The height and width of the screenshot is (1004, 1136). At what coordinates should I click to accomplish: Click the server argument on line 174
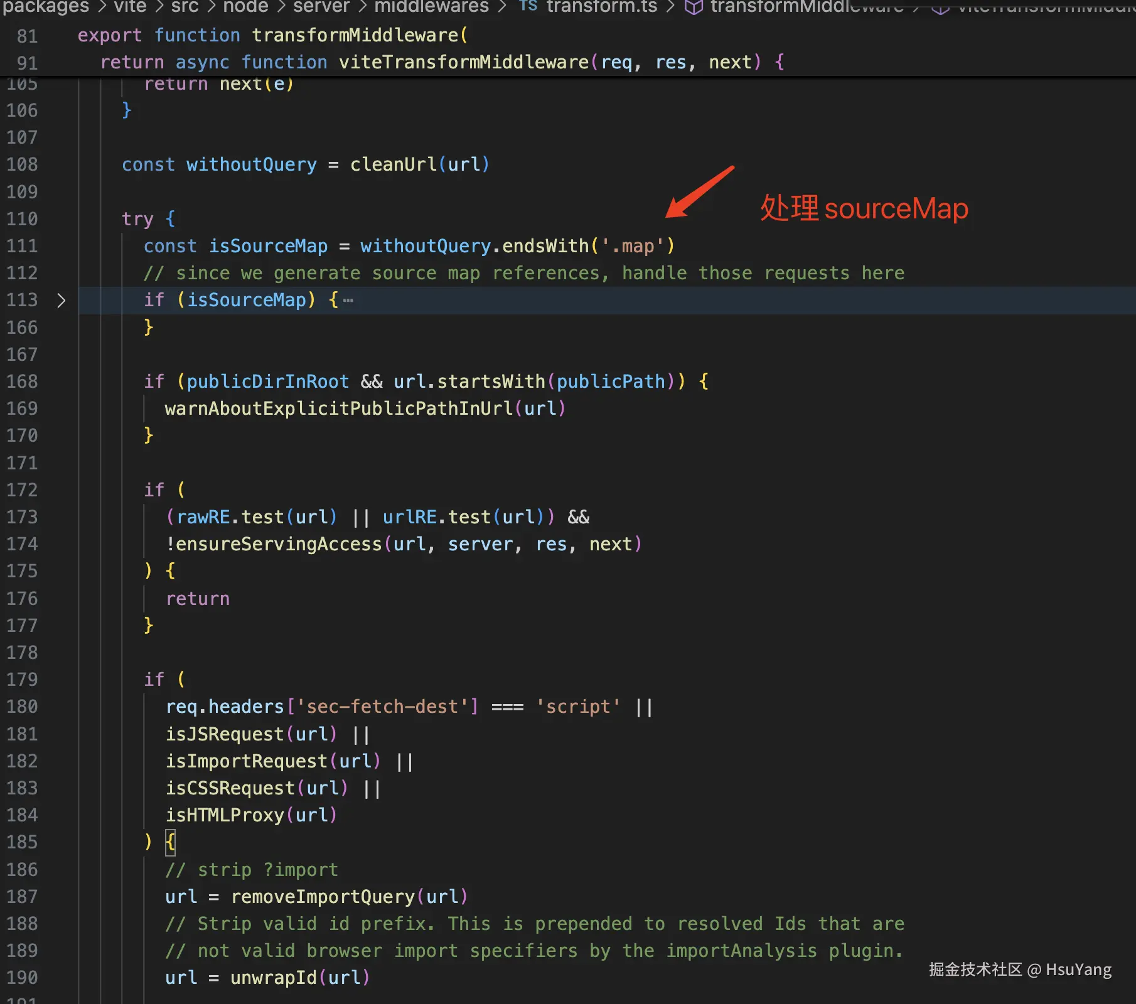tap(480, 544)
